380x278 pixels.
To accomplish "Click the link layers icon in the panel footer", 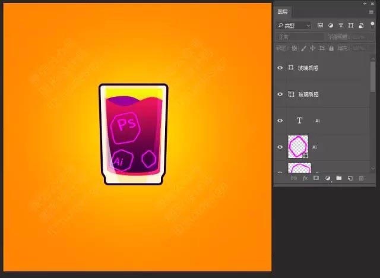I will (x=293, y=178).
